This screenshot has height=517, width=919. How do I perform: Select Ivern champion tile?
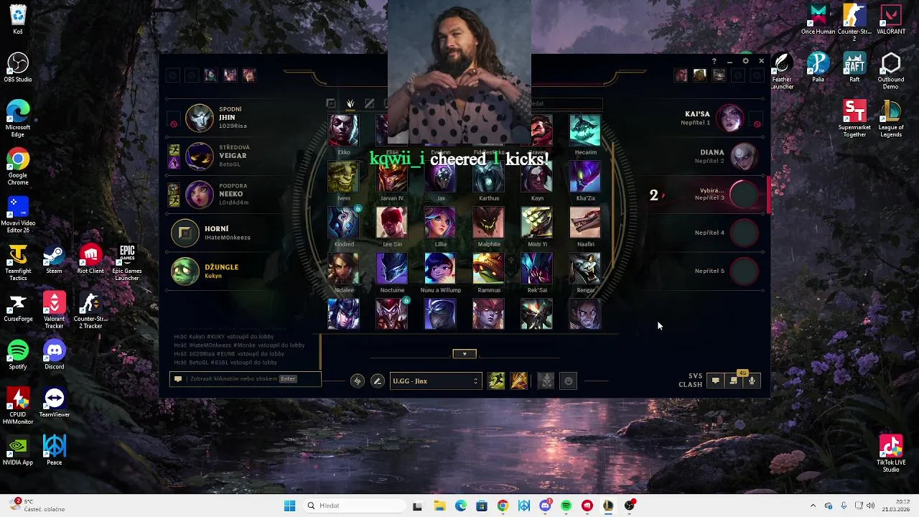tap(344, 177)
